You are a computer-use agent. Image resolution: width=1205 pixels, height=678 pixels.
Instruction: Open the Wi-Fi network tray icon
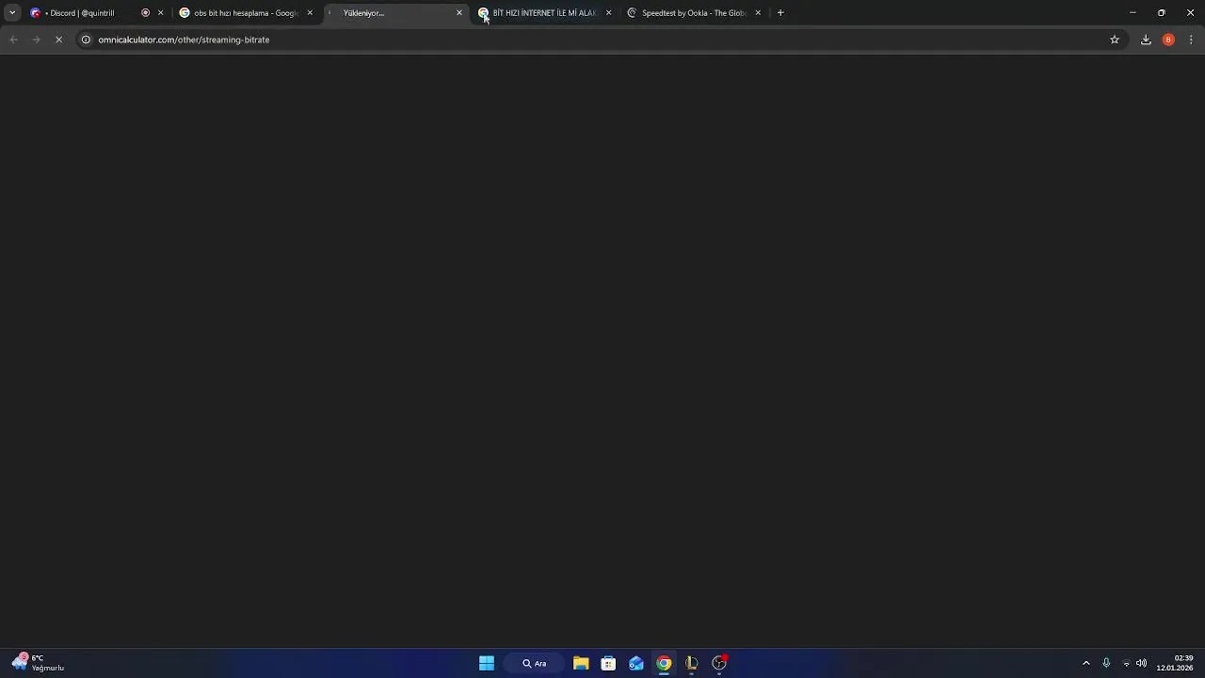tap(1126, 663)
